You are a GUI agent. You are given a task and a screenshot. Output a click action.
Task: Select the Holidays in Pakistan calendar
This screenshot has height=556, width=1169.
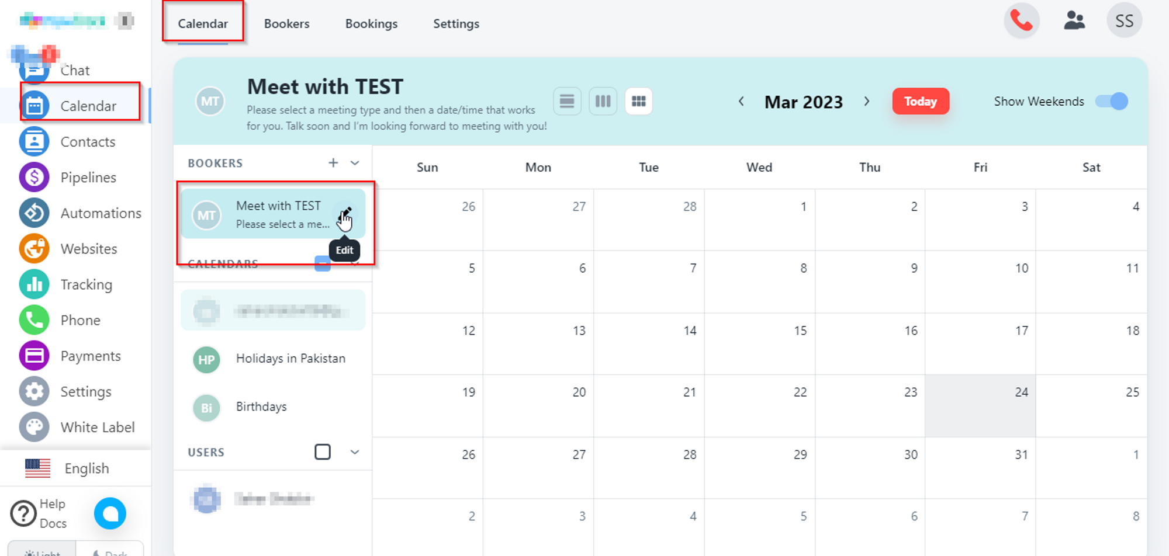290,359
